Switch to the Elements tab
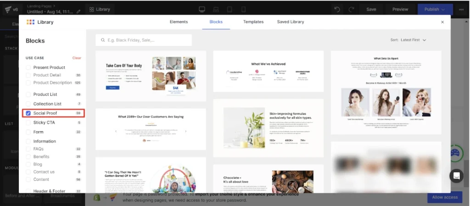This screenshot has height=206, width=470. tap(179, 22)
